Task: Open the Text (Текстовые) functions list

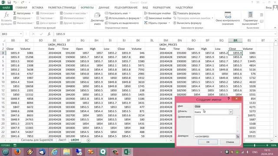Action: [45, 18]
